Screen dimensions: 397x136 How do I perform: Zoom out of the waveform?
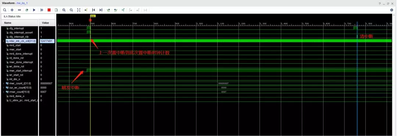(71, 10)
